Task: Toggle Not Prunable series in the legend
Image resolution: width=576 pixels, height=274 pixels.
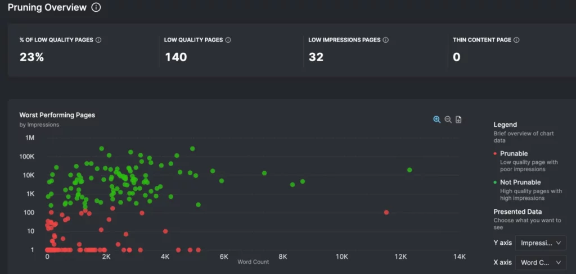Action: click(x=520, y=182)
